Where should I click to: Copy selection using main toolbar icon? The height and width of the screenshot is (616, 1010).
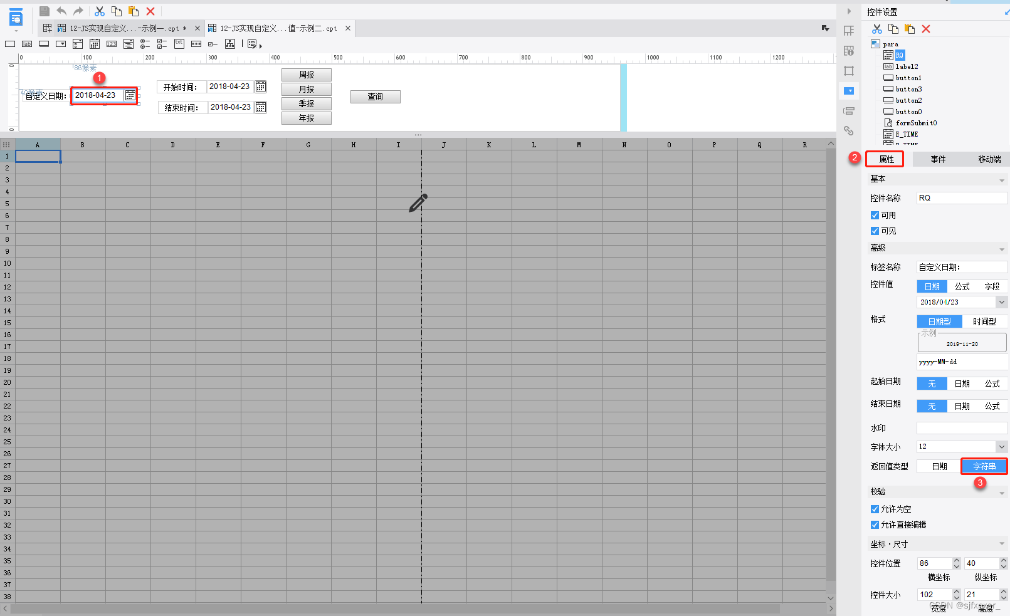tap(117, 11)
